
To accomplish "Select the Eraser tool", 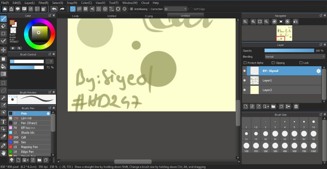I will (3, 26).
